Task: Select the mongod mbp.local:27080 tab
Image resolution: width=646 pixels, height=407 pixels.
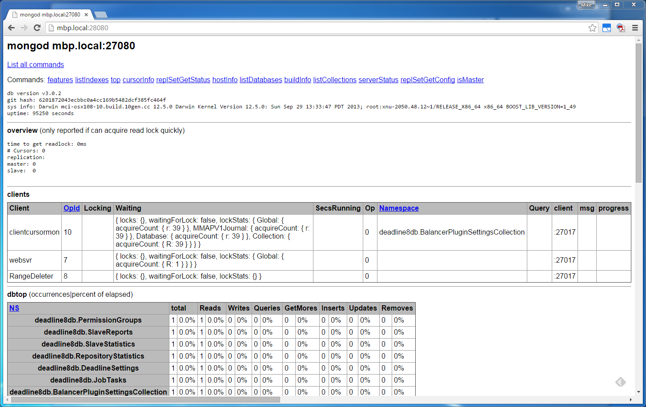Action: [x=49, y=15]
